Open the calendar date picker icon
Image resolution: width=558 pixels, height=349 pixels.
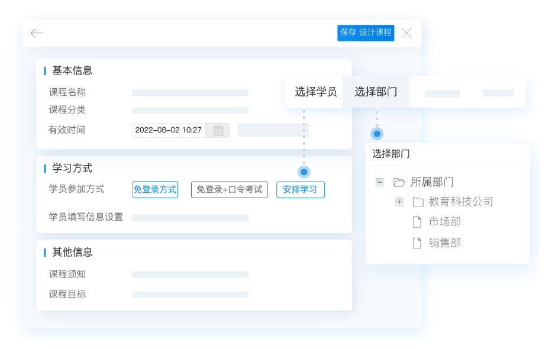[218, 130]
